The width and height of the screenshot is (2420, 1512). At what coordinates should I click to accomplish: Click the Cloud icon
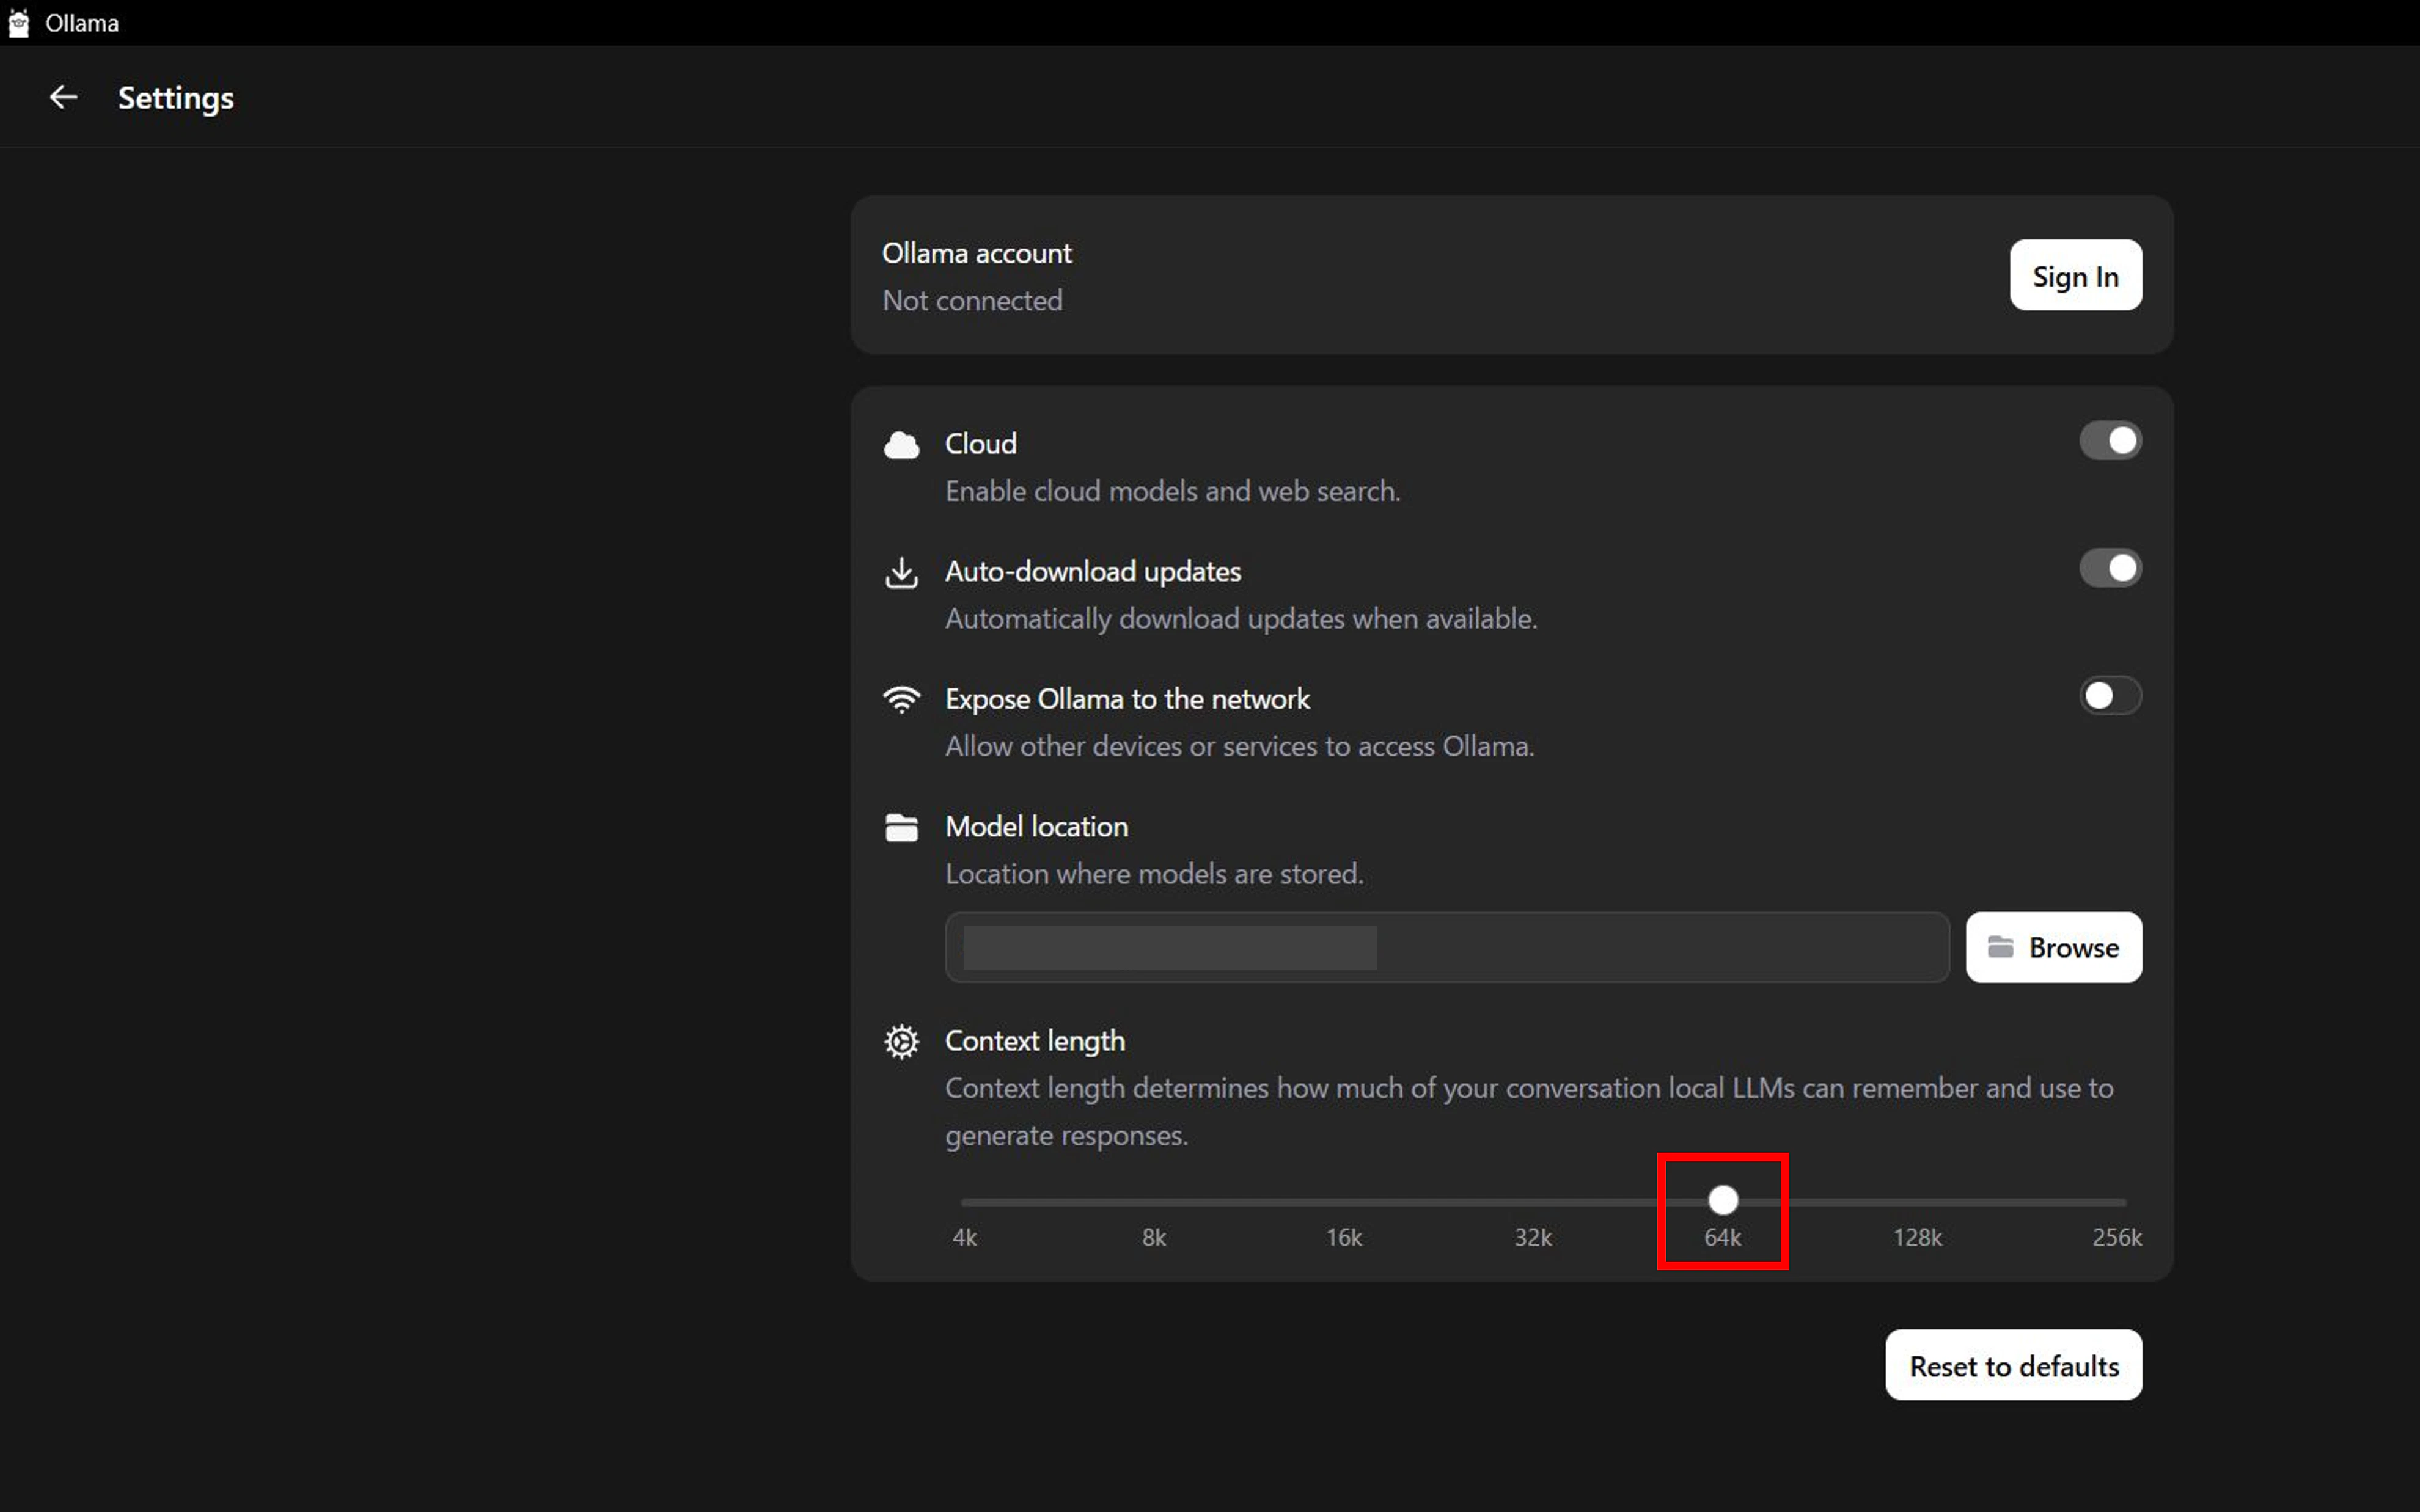[901, 445]
